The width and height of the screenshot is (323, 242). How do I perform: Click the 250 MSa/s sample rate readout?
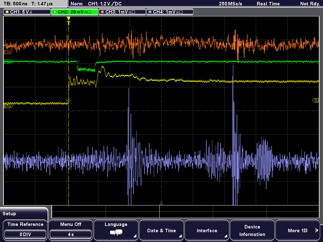click(x=231, y=4)
